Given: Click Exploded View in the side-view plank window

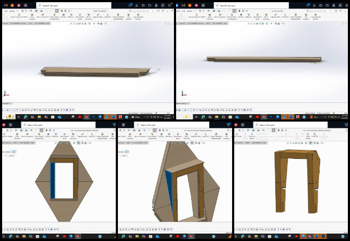Looking at the screenshot, I should (275, 16).
